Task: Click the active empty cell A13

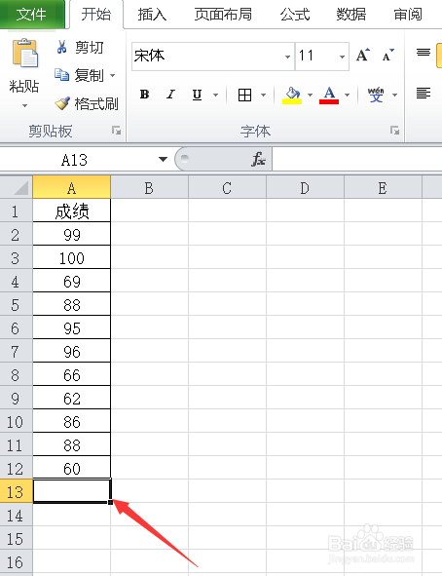Action: 71,491
